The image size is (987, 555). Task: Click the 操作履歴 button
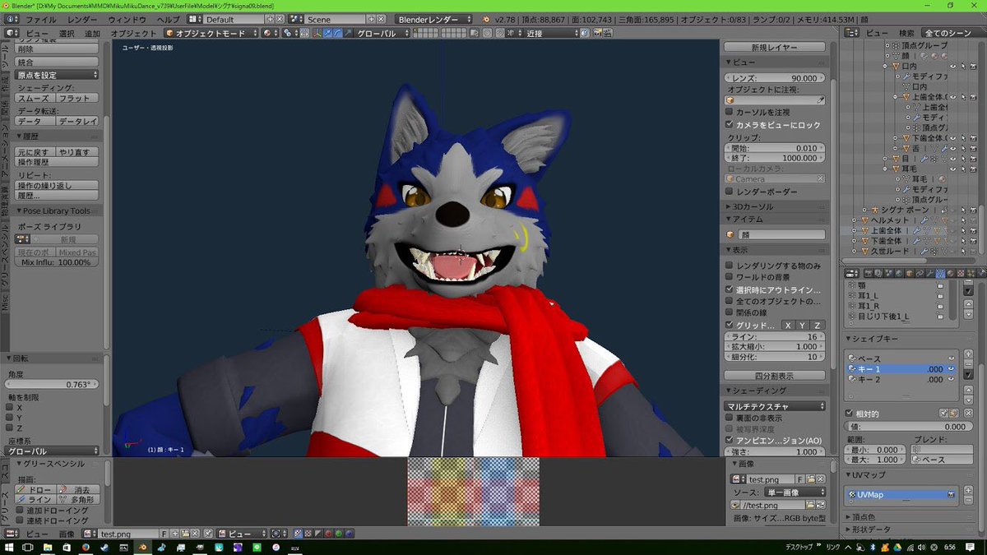tap(57, 162)
